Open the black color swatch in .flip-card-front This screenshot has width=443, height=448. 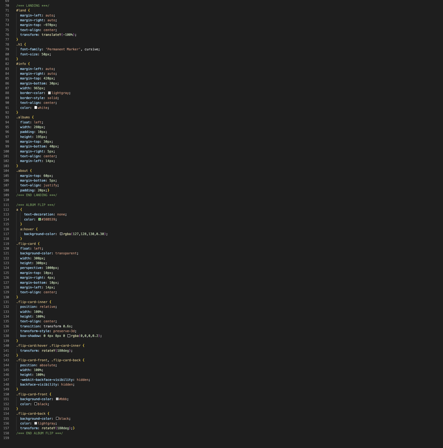coord(36,404)
